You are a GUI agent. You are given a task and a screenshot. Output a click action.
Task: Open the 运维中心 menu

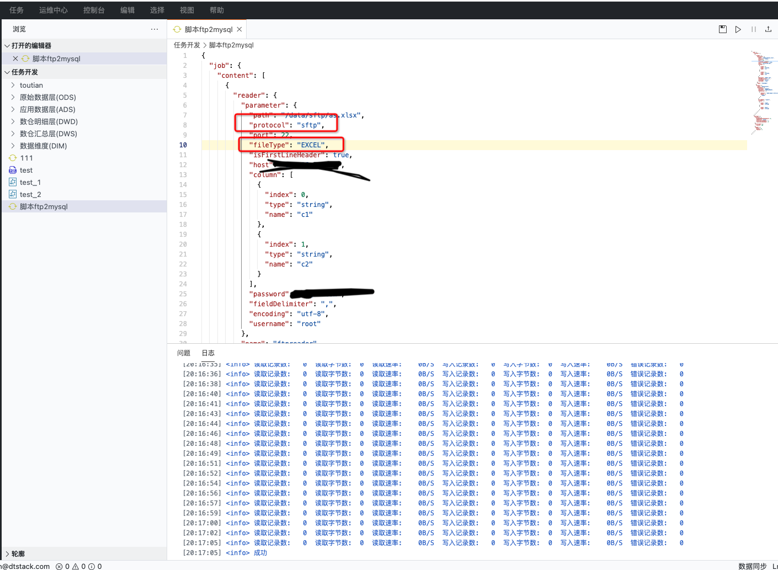pyautogui.click(x=53, y=9)
